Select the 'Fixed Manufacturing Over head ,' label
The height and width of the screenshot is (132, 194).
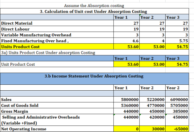point(35,41)
